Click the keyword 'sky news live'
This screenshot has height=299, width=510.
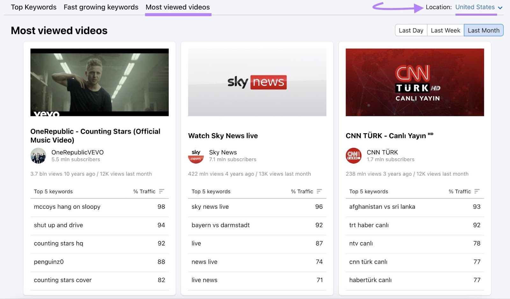click(210, 207)
